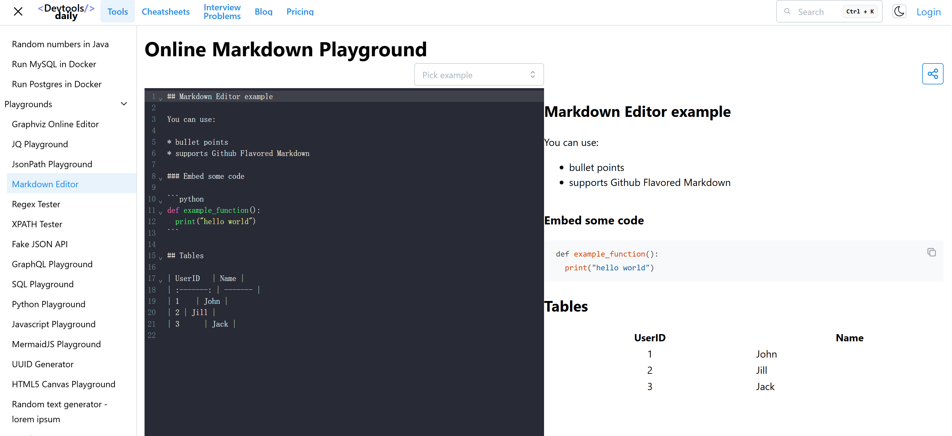Fold the python code block at line 10
The height and width of the screenshot is (436, 952).
point(160,201)
